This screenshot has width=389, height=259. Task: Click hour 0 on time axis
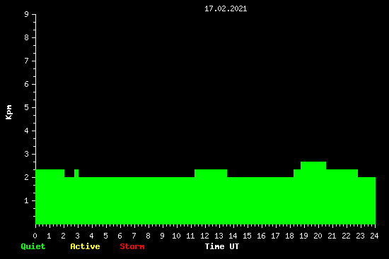click(35, 236)
